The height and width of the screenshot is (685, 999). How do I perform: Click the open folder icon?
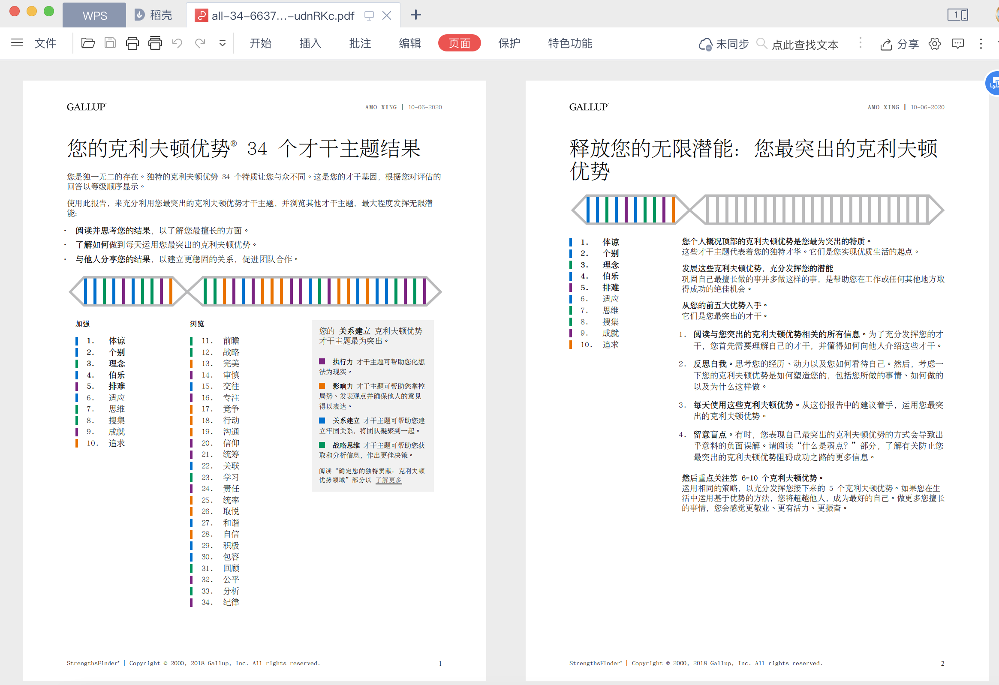88,43
